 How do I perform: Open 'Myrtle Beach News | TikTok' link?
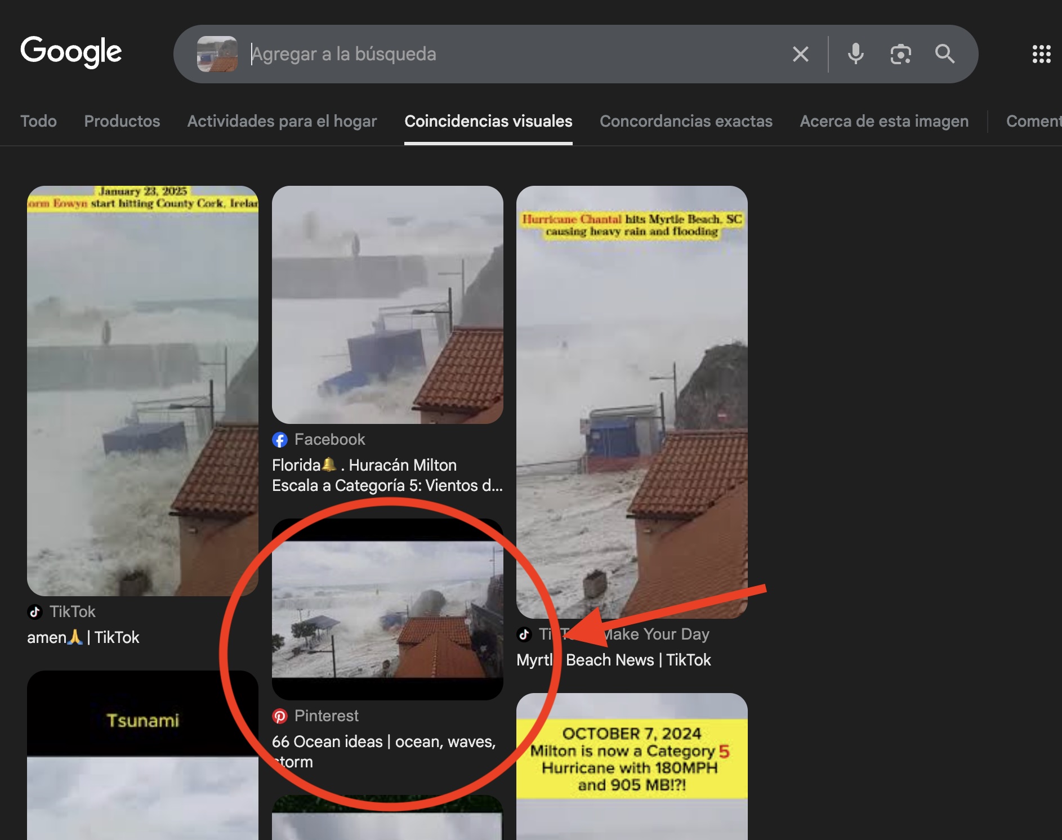pos(614,660)
